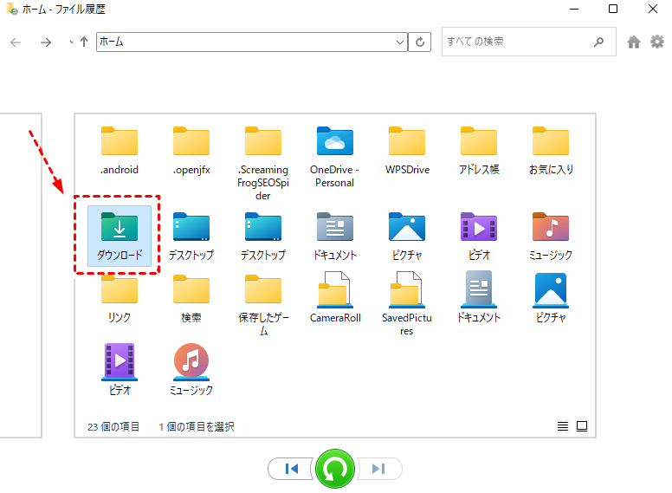Image resolution: width=672 pixels, height=493 pixels.
Task: Open the リンク folder
Action: [120, 299]
